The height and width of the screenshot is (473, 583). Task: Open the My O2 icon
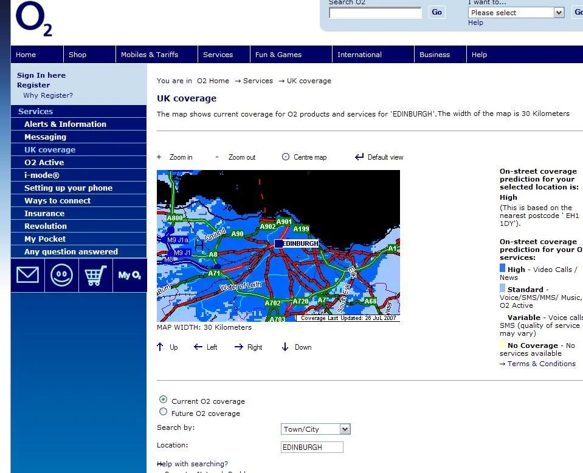point(129,275)
